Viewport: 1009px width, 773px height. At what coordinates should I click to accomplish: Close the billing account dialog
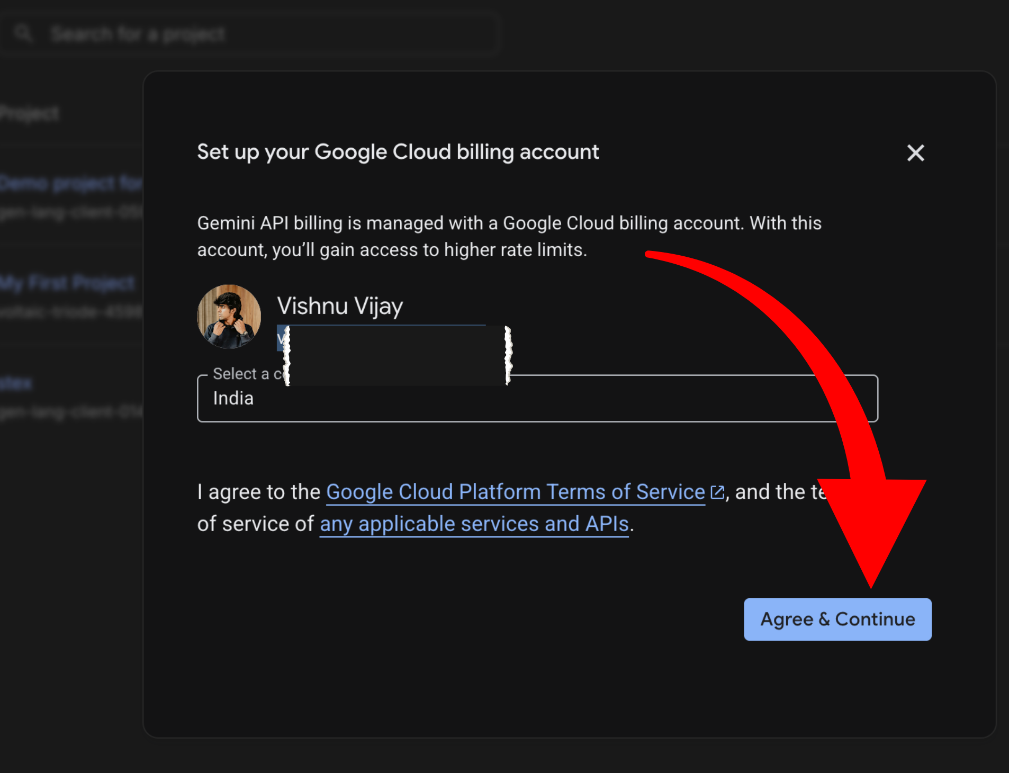(915, 153)
